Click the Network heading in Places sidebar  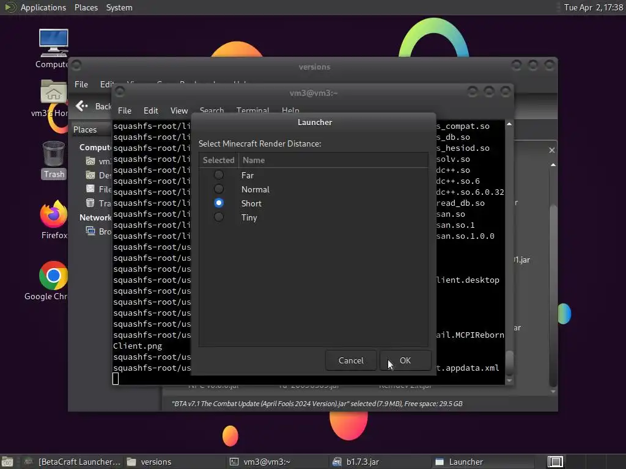pyautogui.click(x=95, y=217)
